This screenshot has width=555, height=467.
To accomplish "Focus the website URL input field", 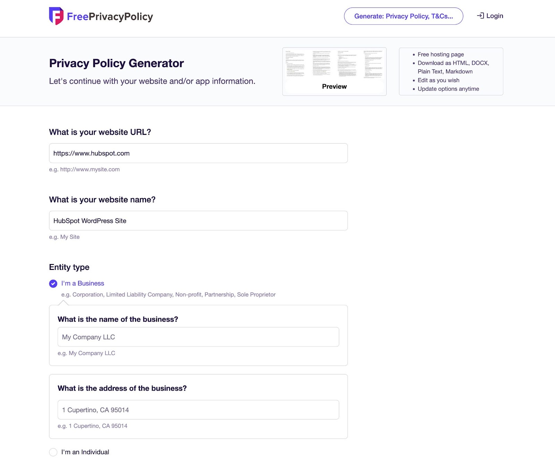I will click(x=198, y=153).
